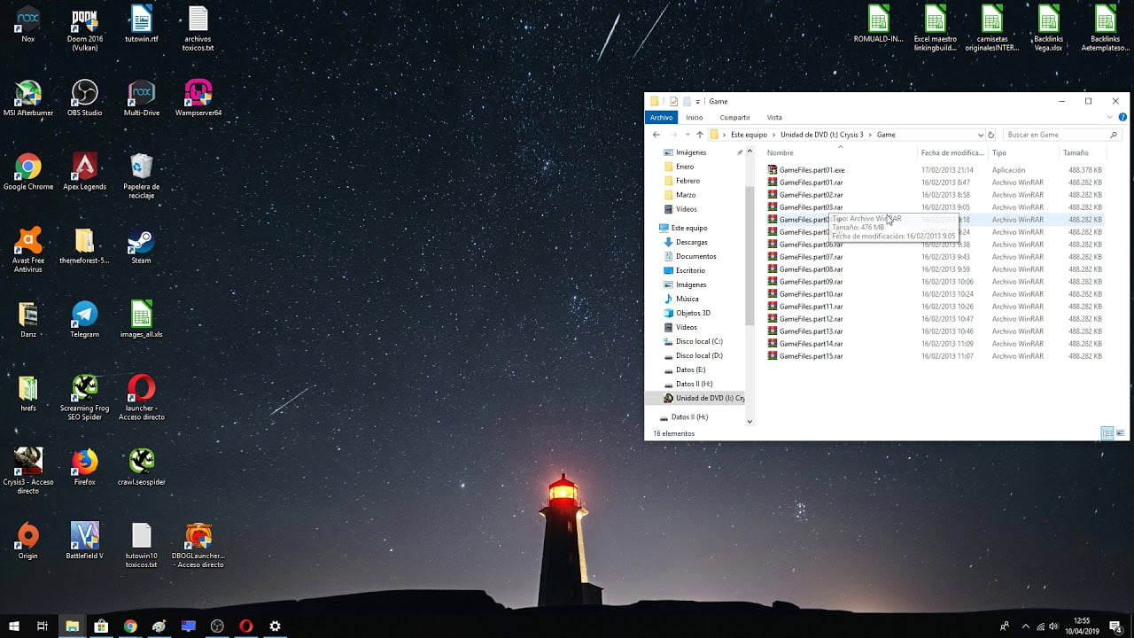
Task: Open the address bar history dropdown
Action: (x=981, y=135)
